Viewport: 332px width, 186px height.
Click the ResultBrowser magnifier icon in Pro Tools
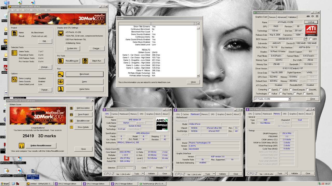(60, 61)
